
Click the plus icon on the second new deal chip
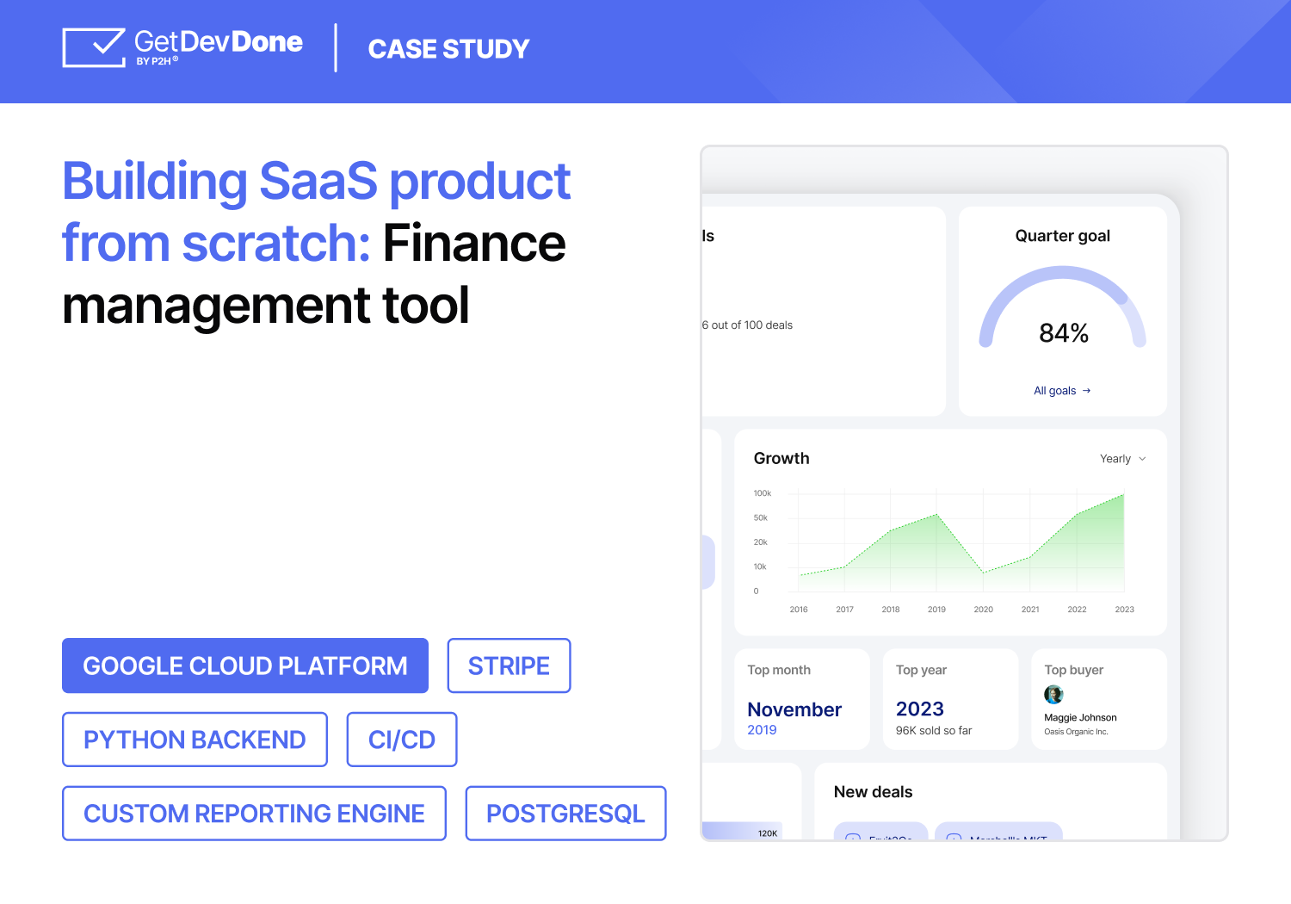954,837
